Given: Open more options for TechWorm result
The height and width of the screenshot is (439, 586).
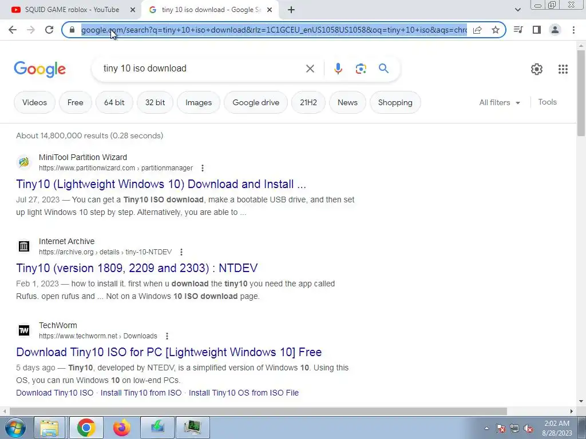Looking at the screenshot, I should coord(167,336).
